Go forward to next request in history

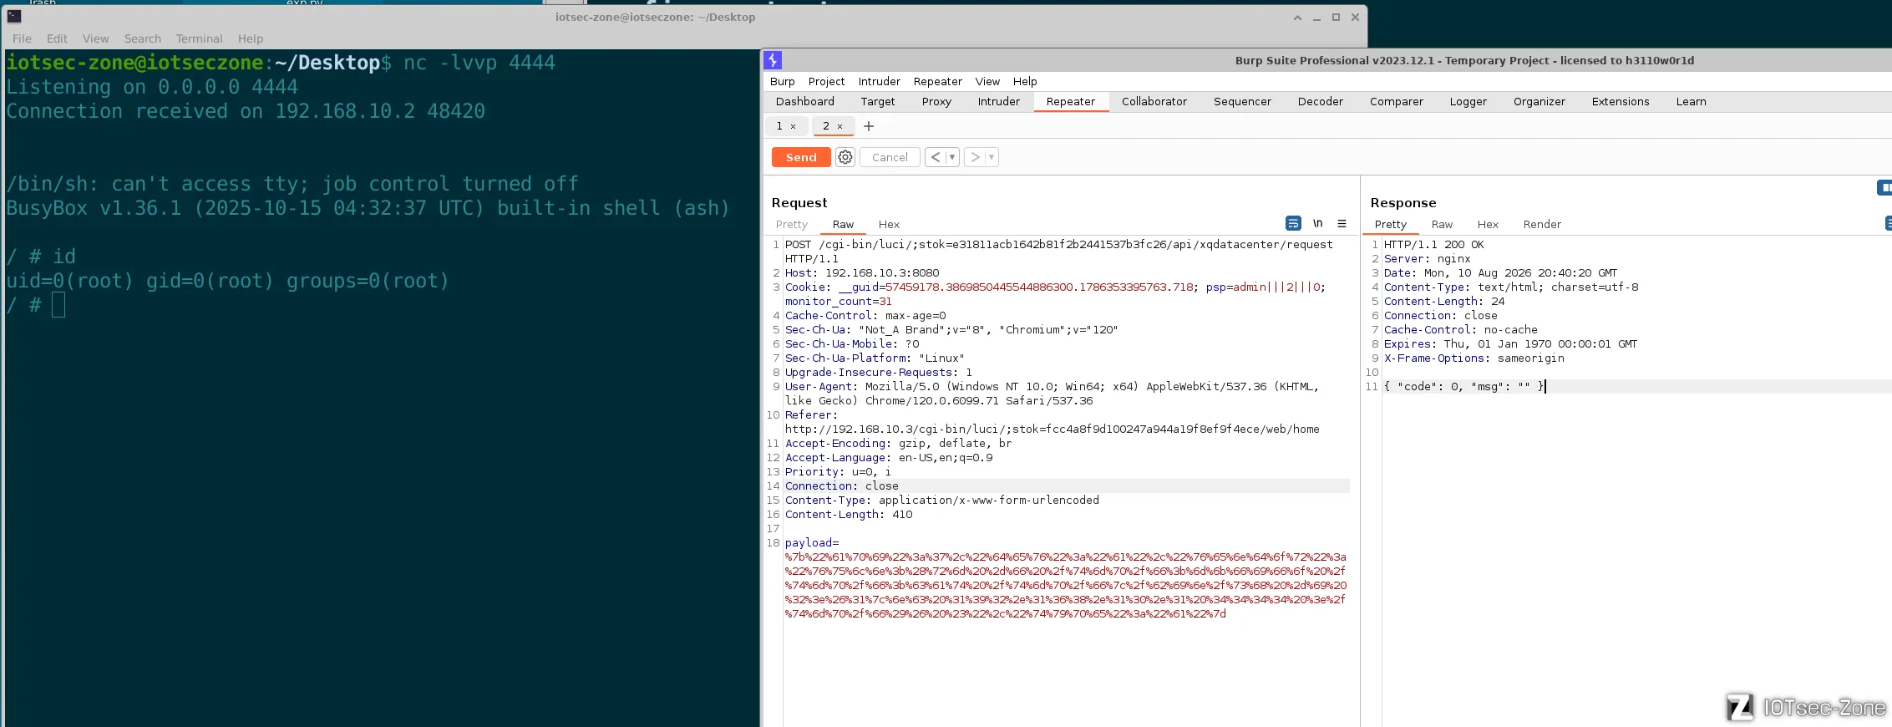coord(975,157)
